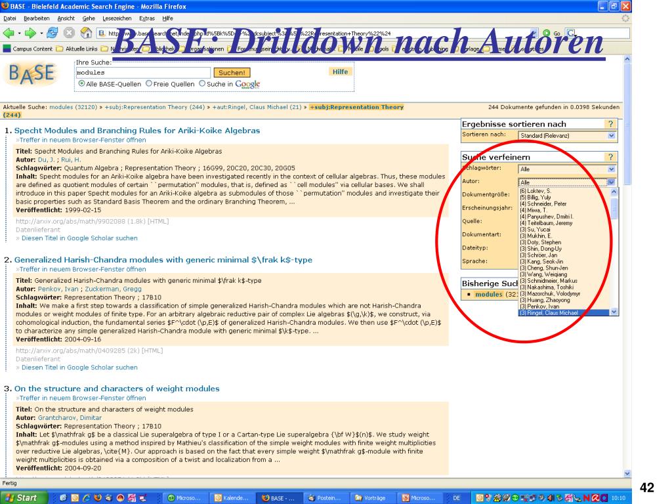Screen dimensions: 672x504
Task: Click the browser address bar
Action: [x=317, y=33]
